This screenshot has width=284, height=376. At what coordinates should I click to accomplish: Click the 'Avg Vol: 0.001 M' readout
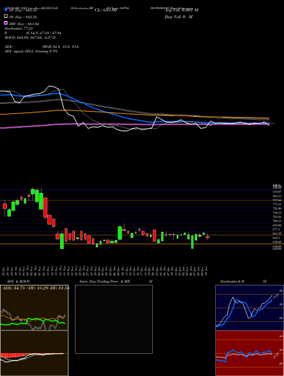coord(181,10)
